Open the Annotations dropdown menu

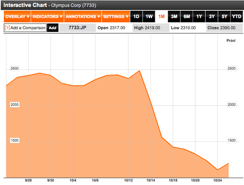click(83, 16)
